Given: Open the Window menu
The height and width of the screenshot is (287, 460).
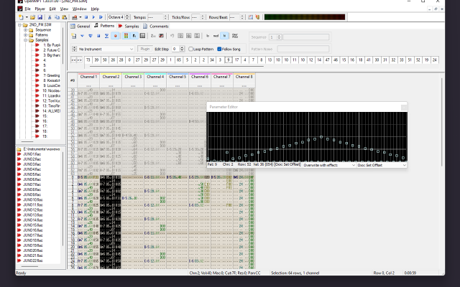Looking at the screenshot, I should (x=79, y=9).
